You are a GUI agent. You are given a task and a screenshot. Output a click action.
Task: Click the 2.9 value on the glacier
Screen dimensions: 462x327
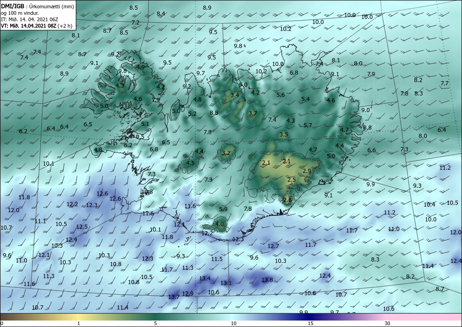tap(307, 171)
